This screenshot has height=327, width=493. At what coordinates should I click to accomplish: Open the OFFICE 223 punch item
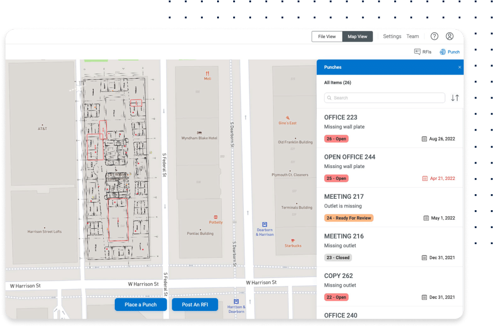(341, 117)
